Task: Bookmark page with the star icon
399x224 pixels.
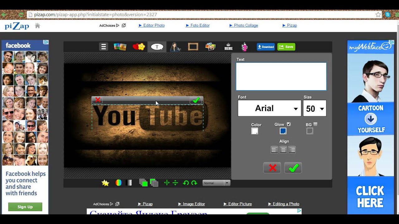Action: 378,15
